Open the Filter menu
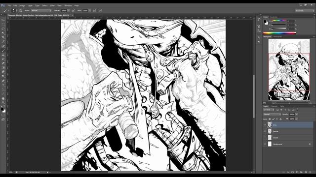 pyautogui.click(x=52, y=5)
